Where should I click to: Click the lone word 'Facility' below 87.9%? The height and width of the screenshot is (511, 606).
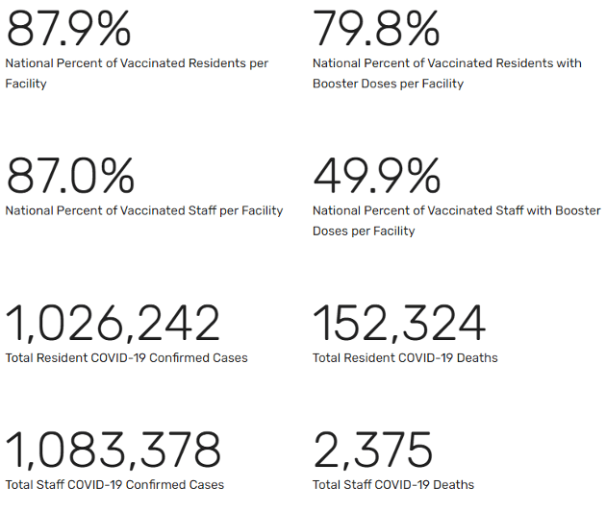pos(26,84)
